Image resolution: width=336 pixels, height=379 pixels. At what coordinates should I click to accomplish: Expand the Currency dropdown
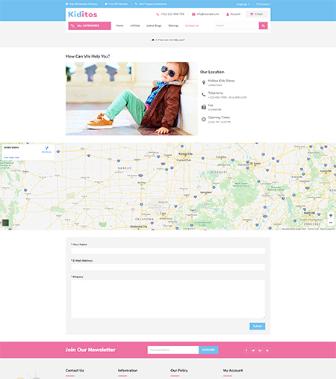click(x=264, y=4)
